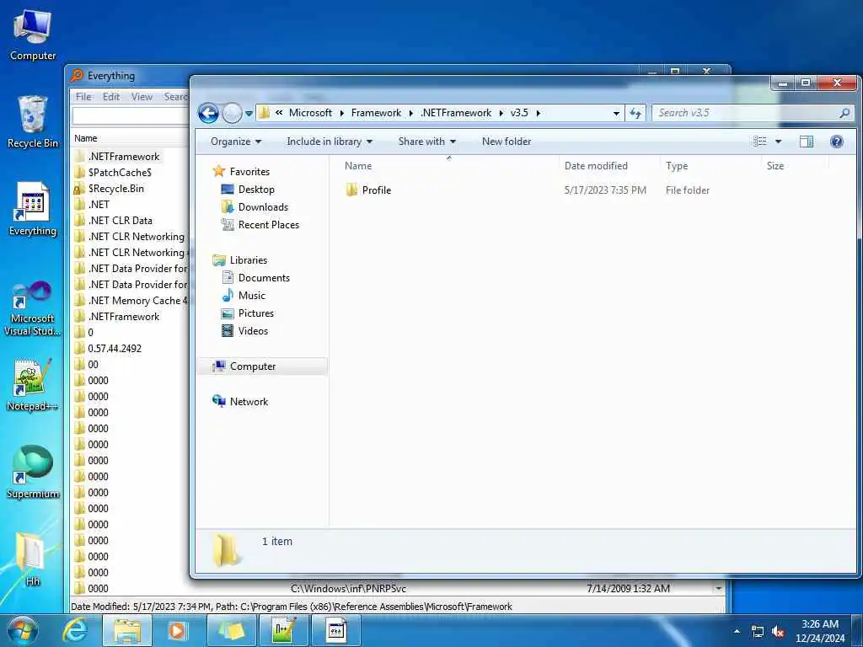863x647 pixels.
Task: Open the Notepad++ desktop shortcut
Action: 33,385
